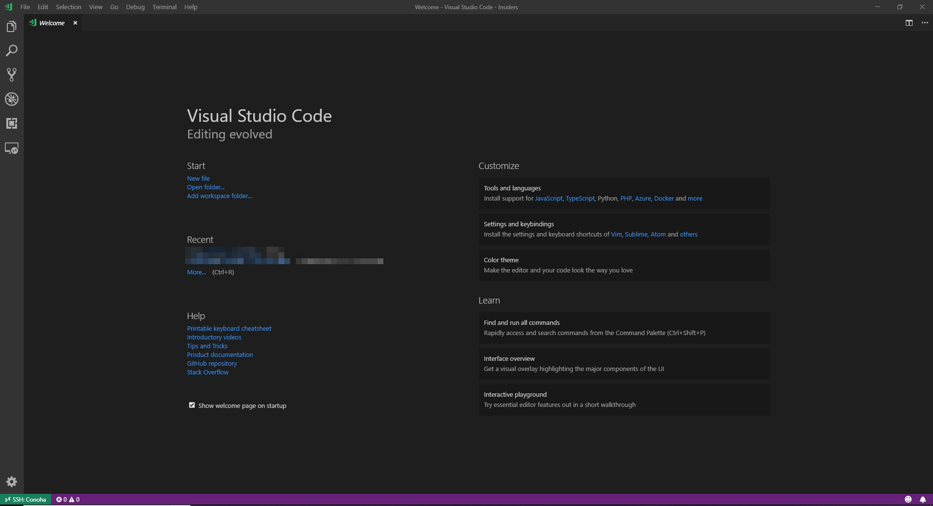The width and height of the screenshot is (933, 506).
Task: Click the New file link
Action: [198, 179]
